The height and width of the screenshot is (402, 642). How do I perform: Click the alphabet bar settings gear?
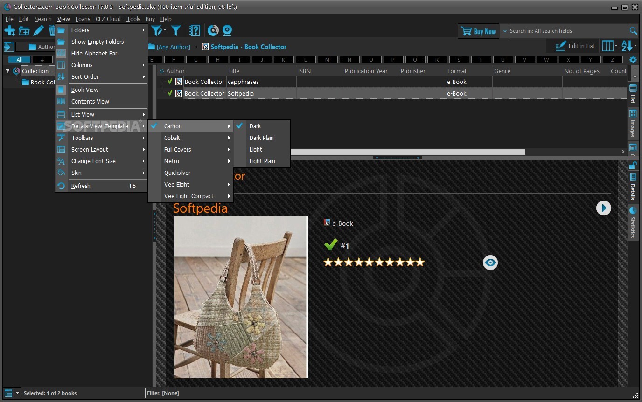pyautogui.click(x=633, y=60)
